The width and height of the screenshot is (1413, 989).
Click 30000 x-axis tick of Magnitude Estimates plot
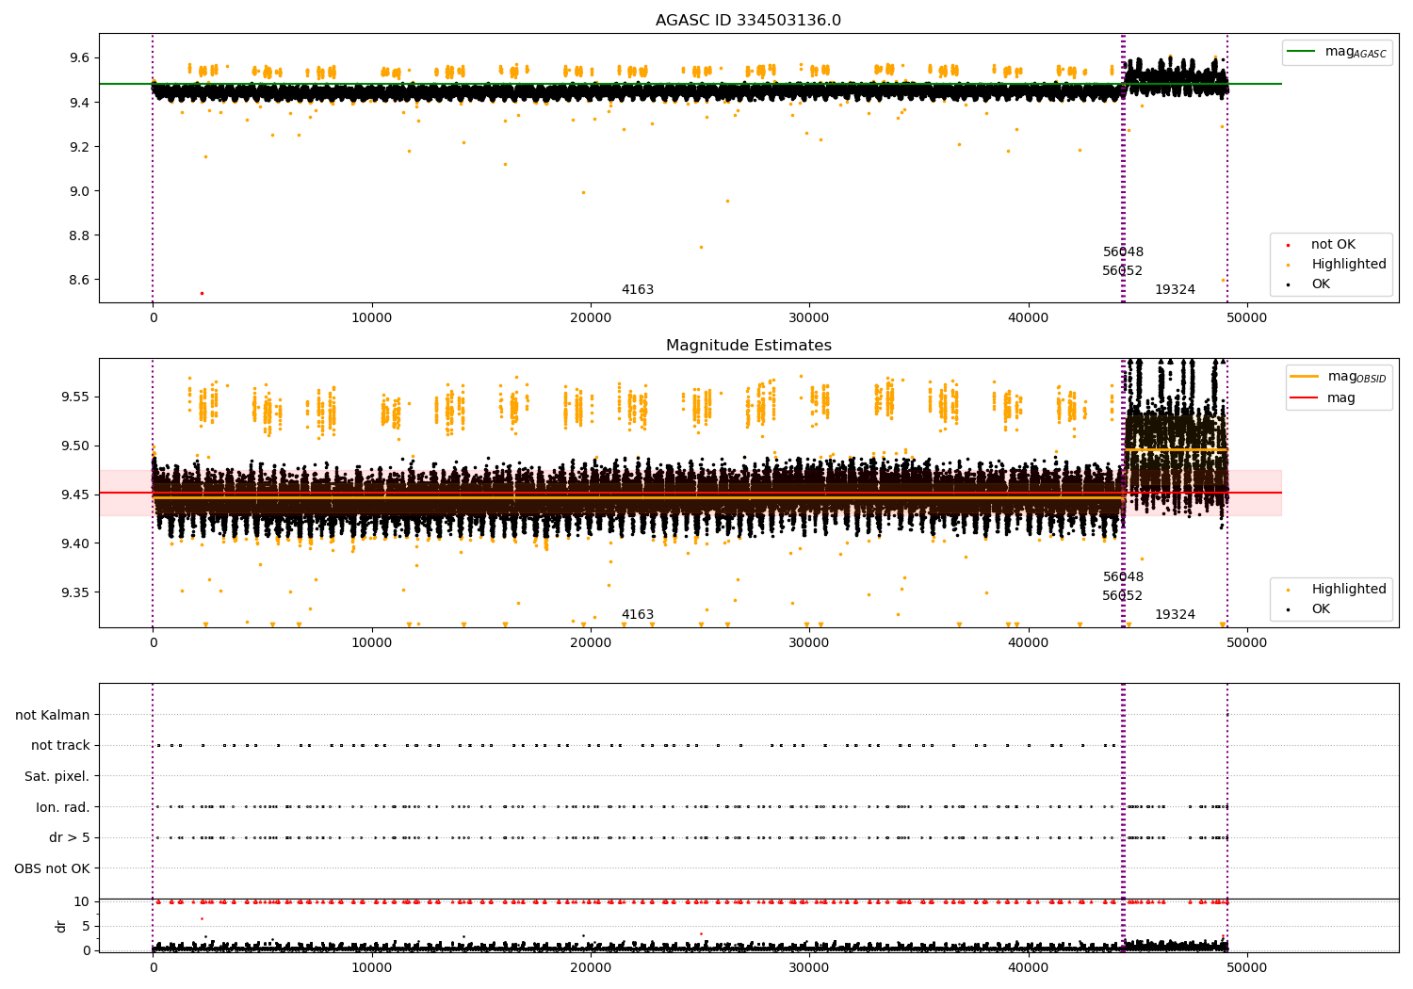[809, 643]
